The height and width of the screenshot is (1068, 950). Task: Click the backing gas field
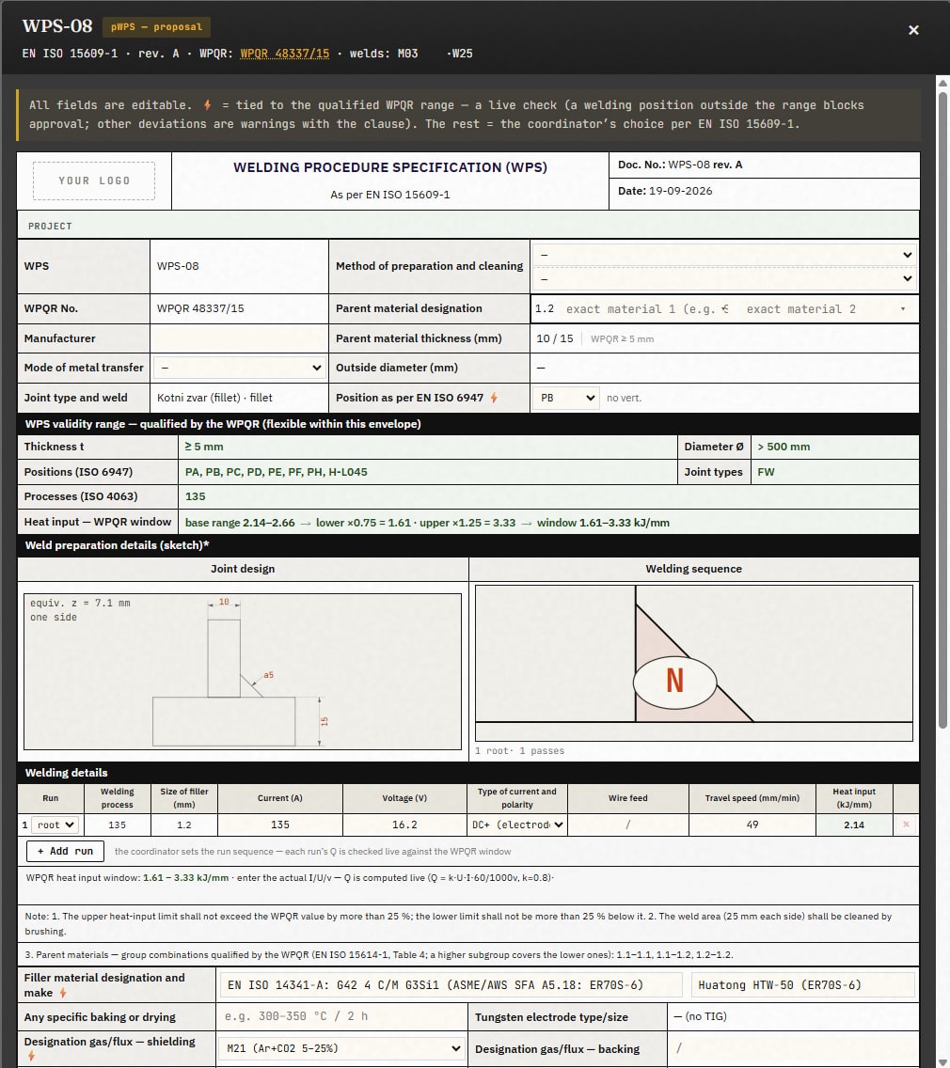click(x=793, y=1048)
